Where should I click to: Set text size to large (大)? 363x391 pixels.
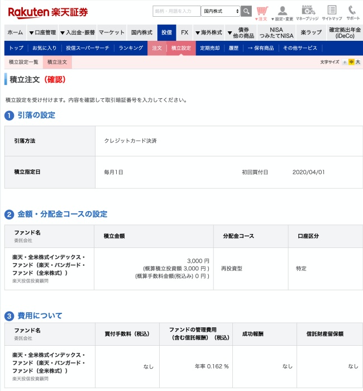pos(358,62)
